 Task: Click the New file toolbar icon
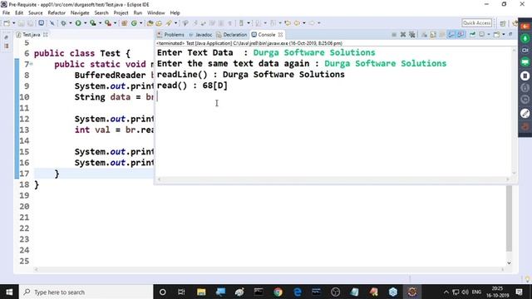(7, 23)
